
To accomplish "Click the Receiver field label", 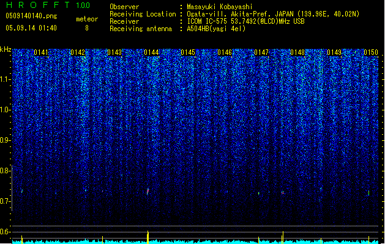I will [124, 21].
